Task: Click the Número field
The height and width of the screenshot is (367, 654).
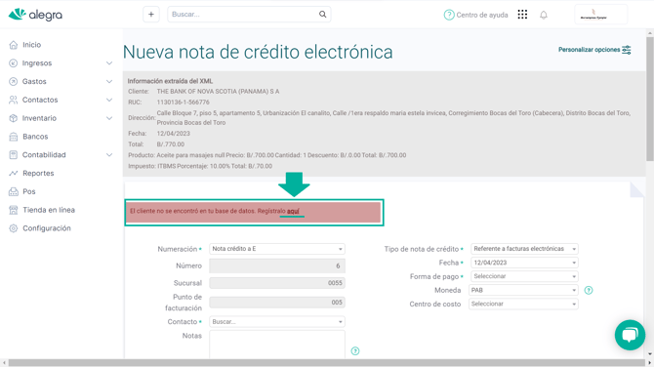Action: (x=277, y=265)
